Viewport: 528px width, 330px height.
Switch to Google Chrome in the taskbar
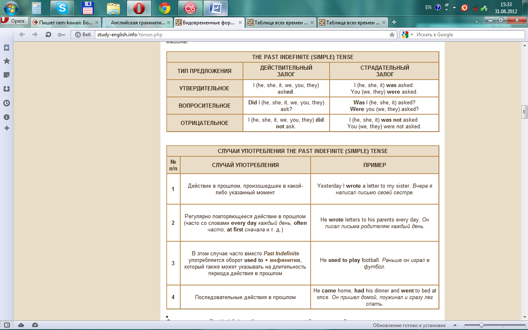click(165, 7)
